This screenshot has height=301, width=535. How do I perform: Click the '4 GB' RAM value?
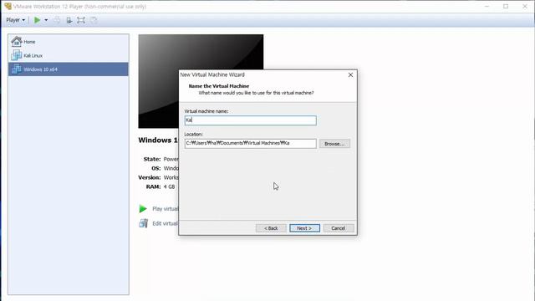[x=169, y=186]
